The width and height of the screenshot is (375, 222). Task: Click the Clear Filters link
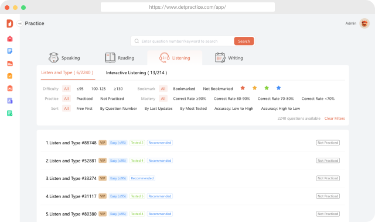tap(335, 118)
